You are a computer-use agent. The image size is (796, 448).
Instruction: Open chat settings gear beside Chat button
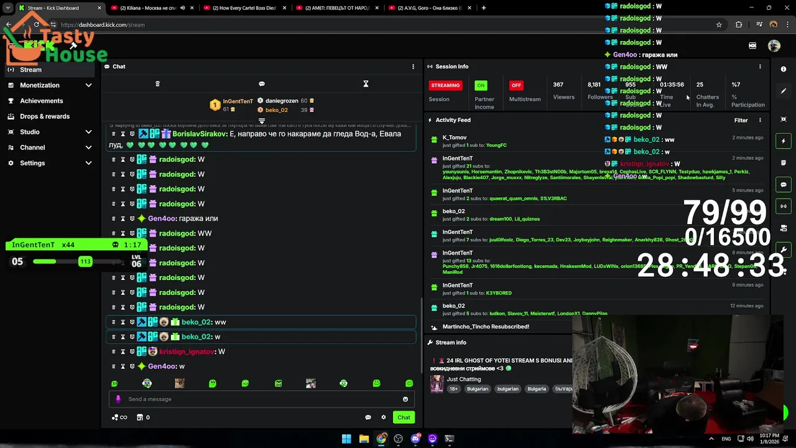[x=384, y=418]
